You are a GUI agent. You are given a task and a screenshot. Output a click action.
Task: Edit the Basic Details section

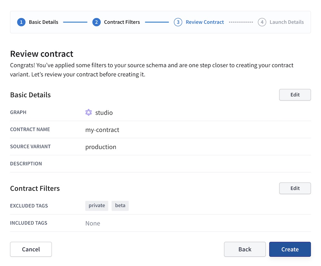(x=295, y=95)
